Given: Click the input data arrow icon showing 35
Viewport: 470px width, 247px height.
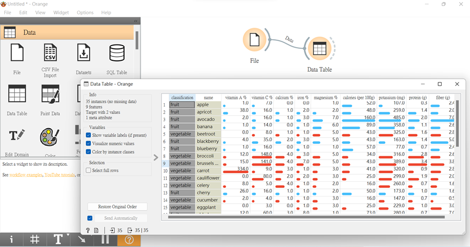Looking at the screenshot, I should pyautogui.click(x=112, y=230).
